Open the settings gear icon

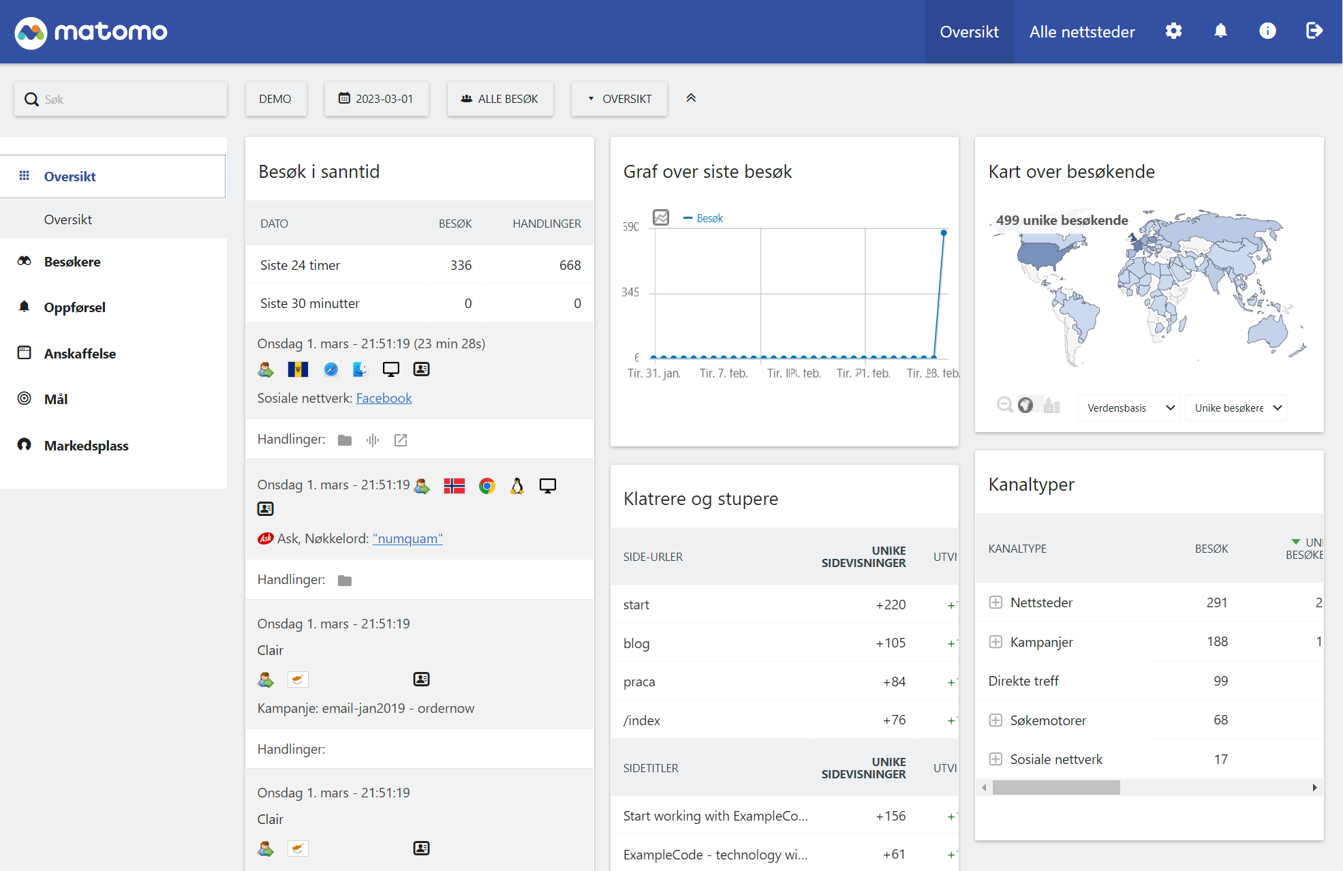tap(1173, 31)
